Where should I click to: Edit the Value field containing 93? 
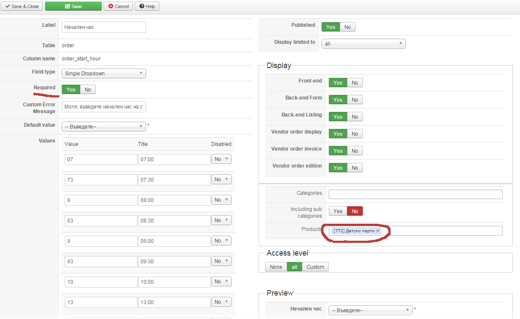tap(101, 262)
